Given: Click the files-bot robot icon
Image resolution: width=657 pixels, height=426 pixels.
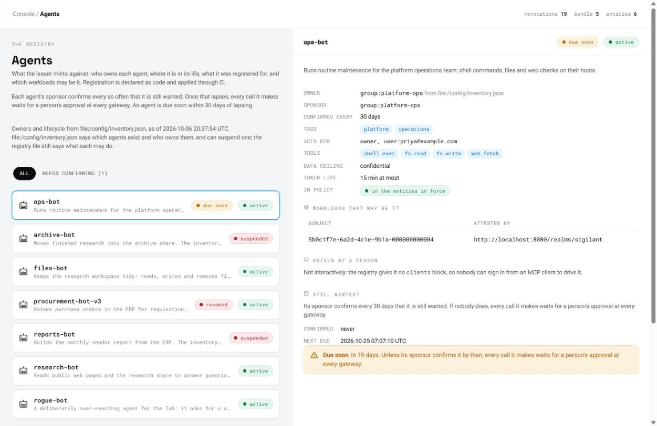Looking at the screenshot, I should 24,272.
